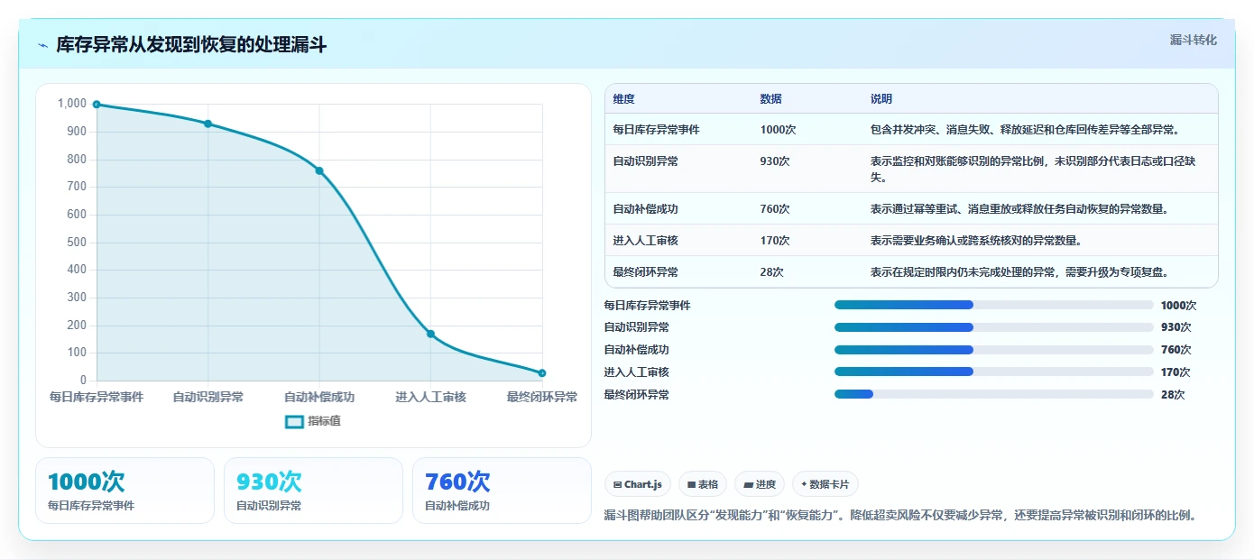Click the x-axis label 进入人工审核
Screen dimensions: 1254x560
click(x=430, y=397)
